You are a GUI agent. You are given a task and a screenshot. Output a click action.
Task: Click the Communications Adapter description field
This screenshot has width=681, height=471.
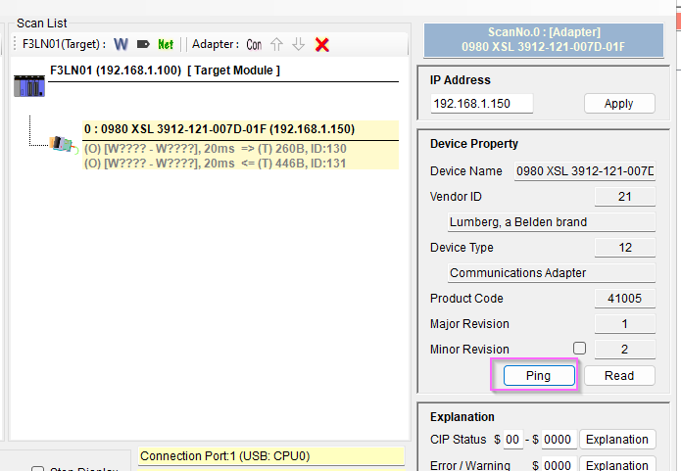(551, 272)
